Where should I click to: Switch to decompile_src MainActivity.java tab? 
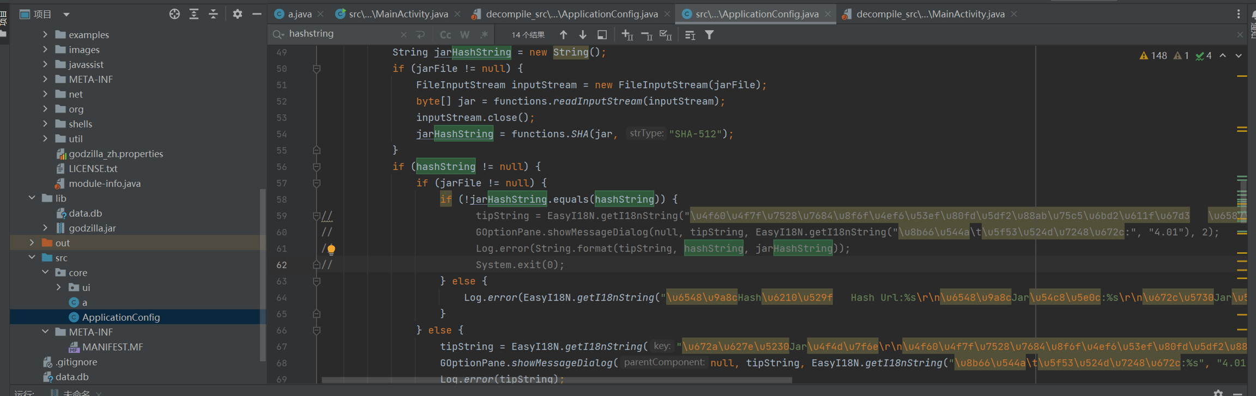coord(929,14)
